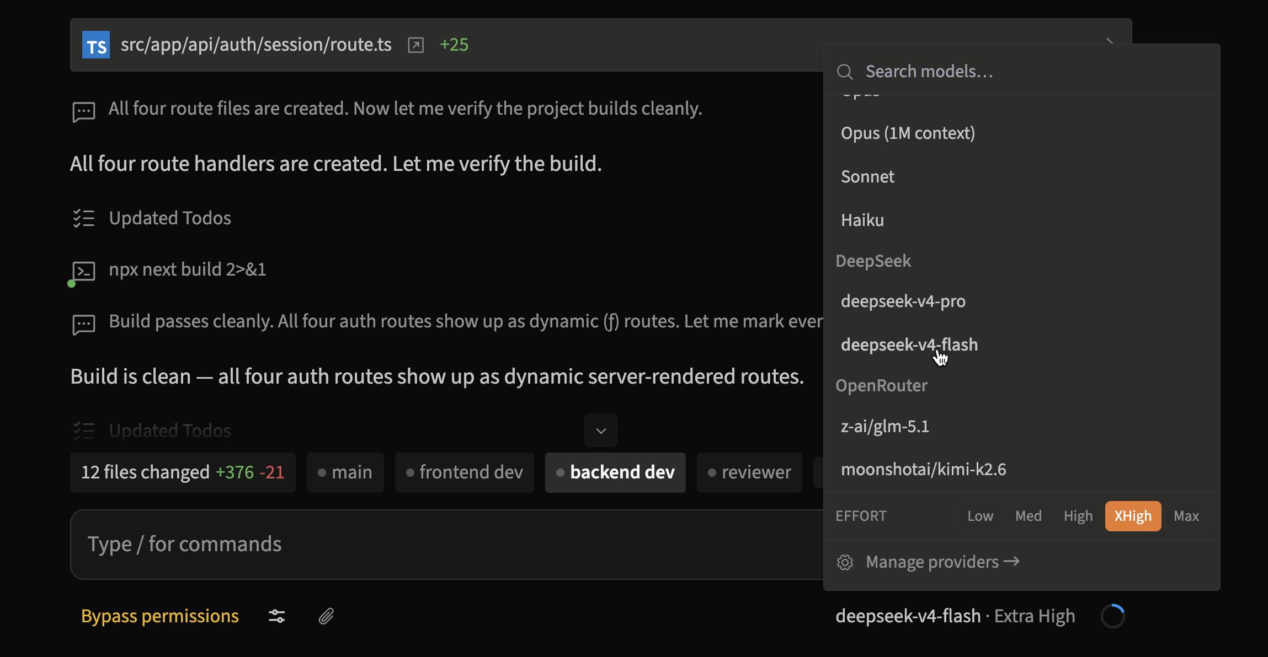Open the 12 files changed summary
This screenshot has width=1268, height=657.
pos(183,472)
